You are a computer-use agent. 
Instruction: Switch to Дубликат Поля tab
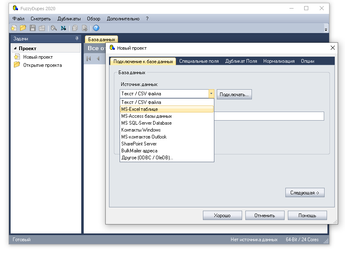[241, 61]
